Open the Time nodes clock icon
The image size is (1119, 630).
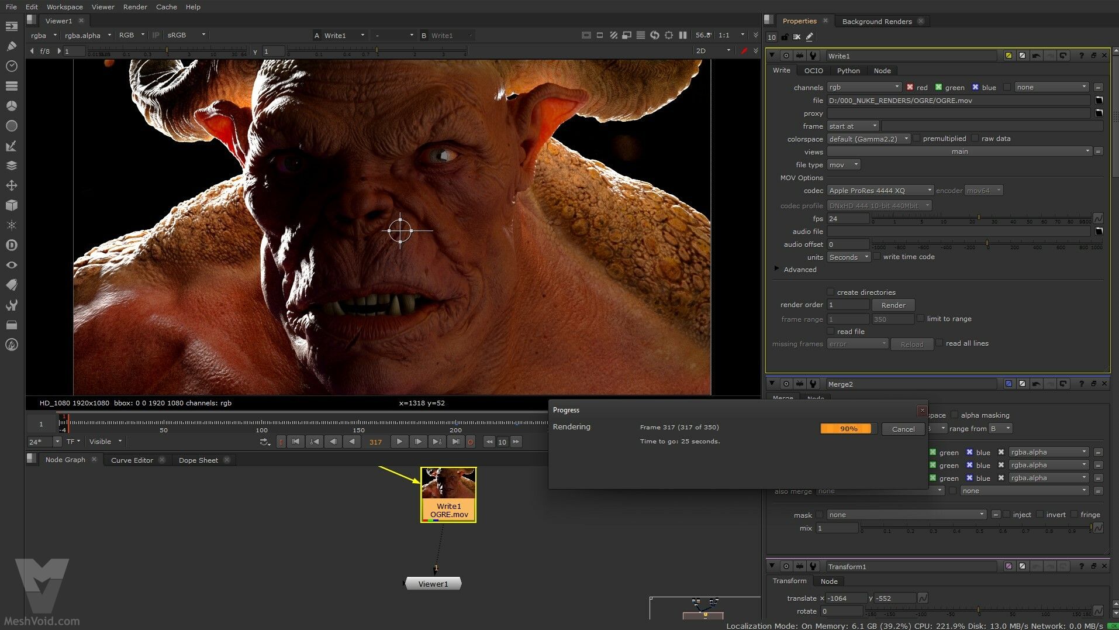(11, 66)
